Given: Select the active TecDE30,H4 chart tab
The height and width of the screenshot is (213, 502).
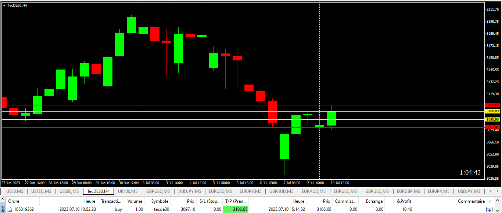Looking at the screenshot, I should tap(98, 191).
